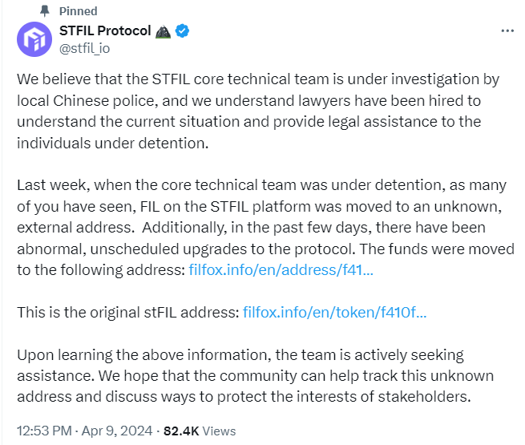Click the 82.4K view count
The image size is (525, 445).
click(181, 431)
